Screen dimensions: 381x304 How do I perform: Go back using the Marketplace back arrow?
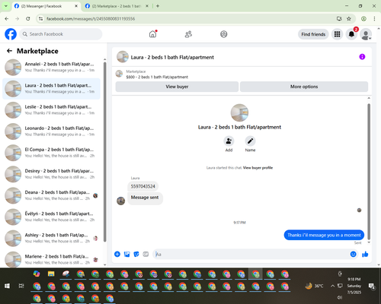pyautogui.click(x=10, y=51)
